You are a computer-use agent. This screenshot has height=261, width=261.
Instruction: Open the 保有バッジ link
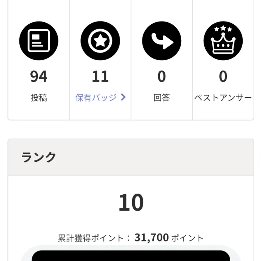tap(96, 98)
